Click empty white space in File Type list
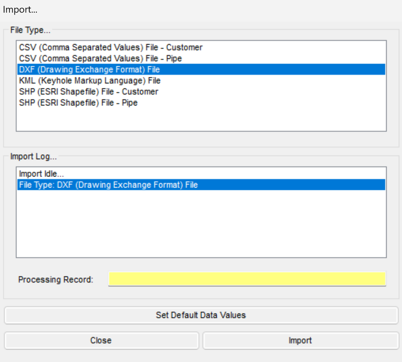 (x=201, y=119)
